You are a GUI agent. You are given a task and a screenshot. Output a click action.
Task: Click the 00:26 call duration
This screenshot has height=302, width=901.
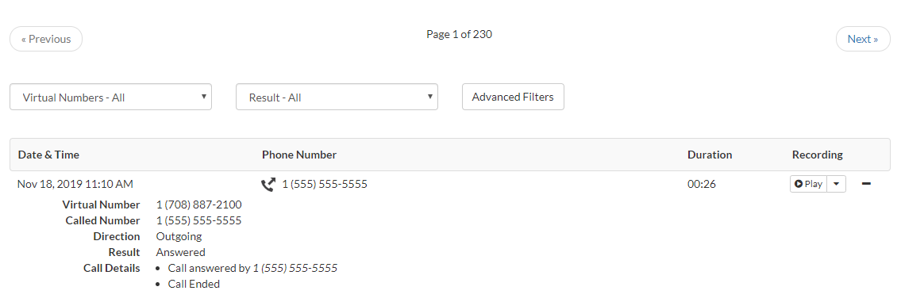[702, 185]
